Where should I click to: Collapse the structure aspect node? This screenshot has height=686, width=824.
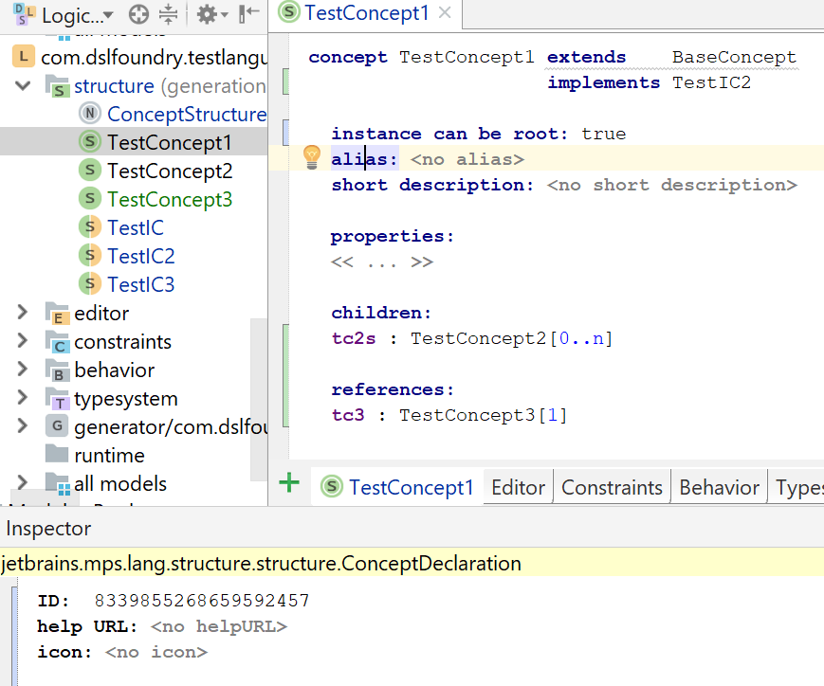tap(23, 86)
